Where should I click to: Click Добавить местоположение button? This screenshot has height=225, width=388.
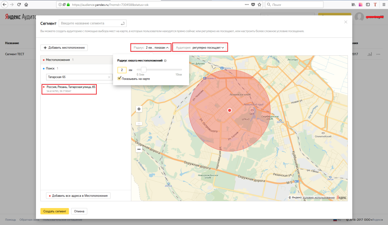[64, 47]
